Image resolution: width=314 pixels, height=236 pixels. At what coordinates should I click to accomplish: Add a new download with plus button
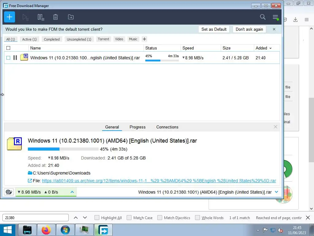(x=10, y=17)
